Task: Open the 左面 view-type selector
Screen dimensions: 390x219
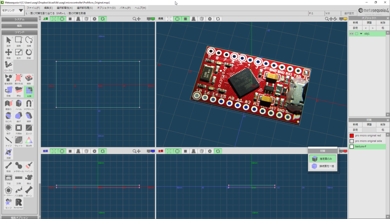Action: click(x=161, y=151)
